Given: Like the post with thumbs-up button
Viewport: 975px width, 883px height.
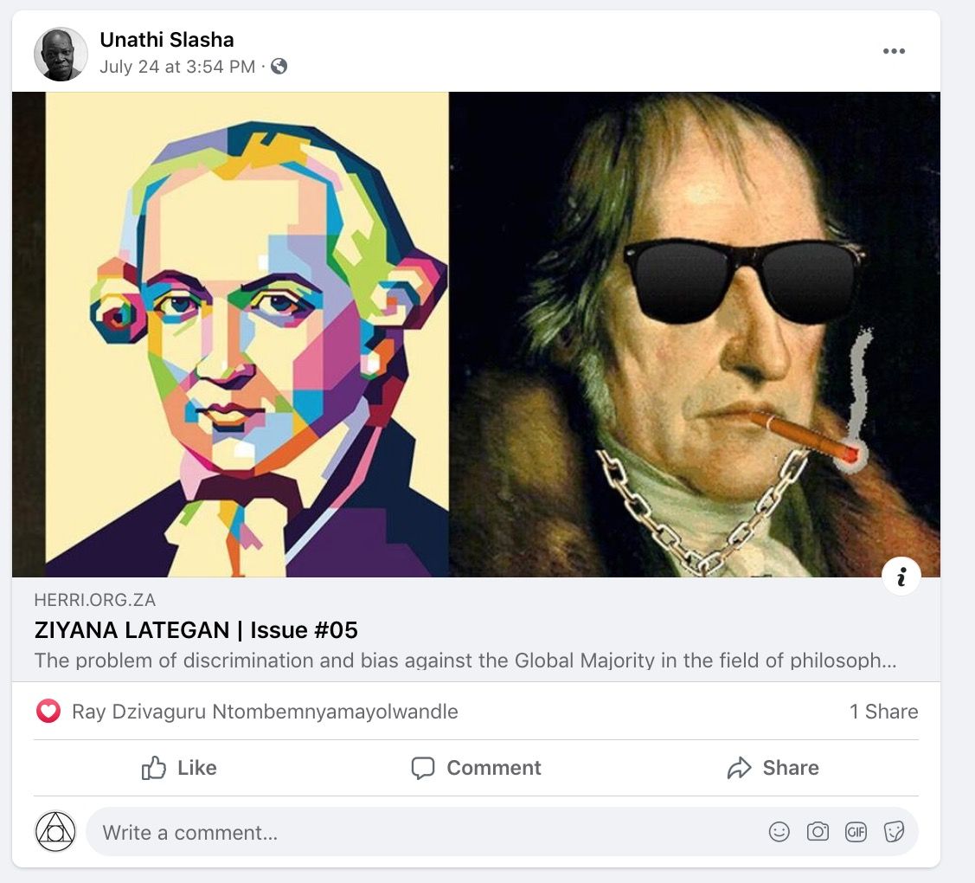Looking at the screenshot, I should (179, 768).
